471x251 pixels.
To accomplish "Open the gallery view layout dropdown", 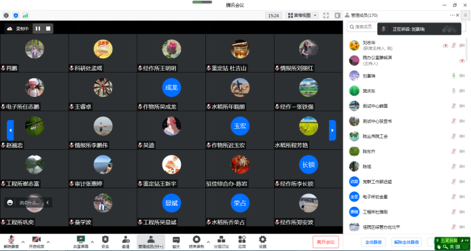I will coord(302,16).
